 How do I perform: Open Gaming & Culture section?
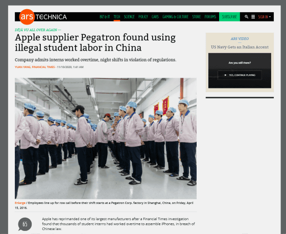click(x=176, y=17)
